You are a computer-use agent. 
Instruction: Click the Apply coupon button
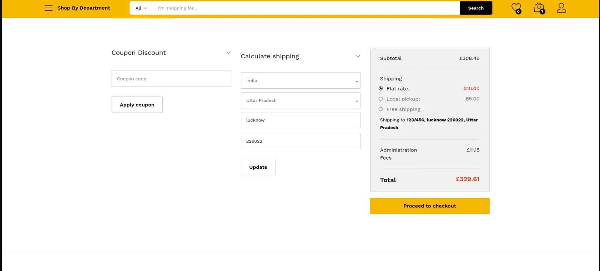coord(137,105)
